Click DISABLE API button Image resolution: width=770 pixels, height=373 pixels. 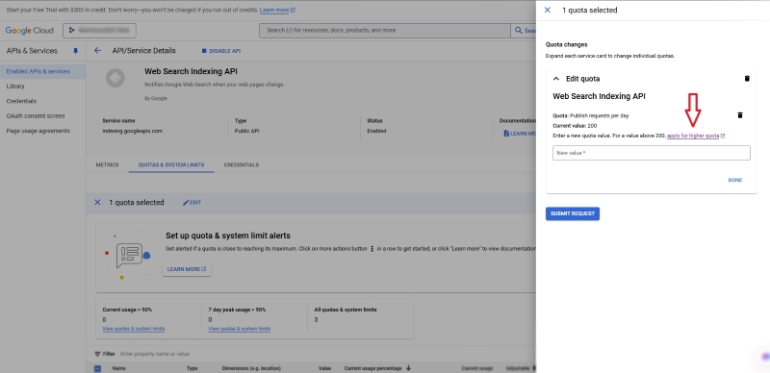click(x=221, y=51)
